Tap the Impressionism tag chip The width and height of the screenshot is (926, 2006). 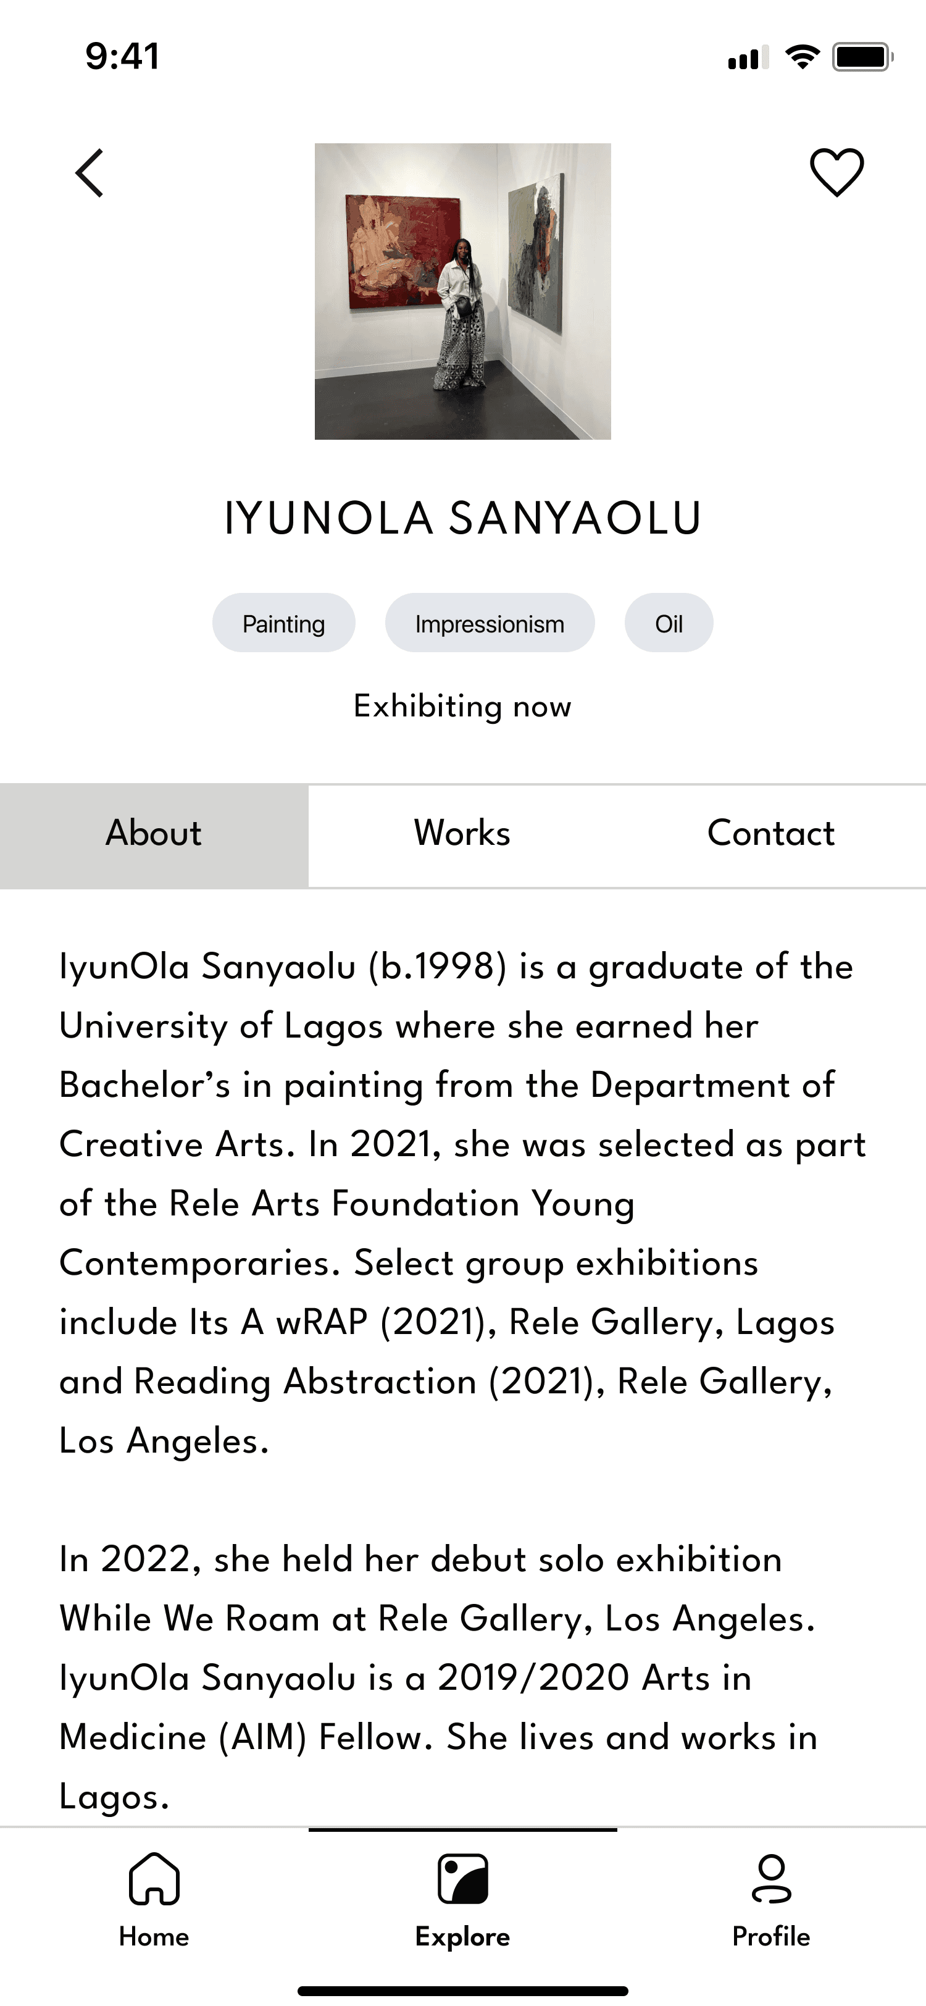(490, 623)
